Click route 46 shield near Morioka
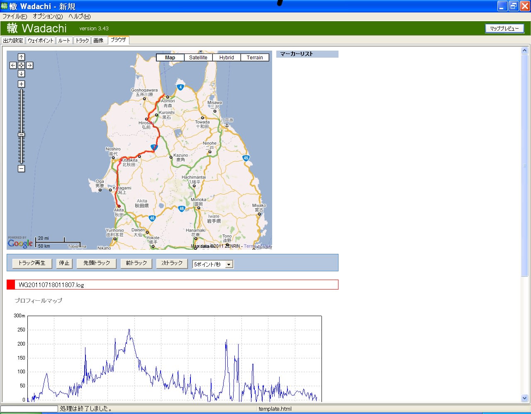Screen dimensions: 531x414 181,209
